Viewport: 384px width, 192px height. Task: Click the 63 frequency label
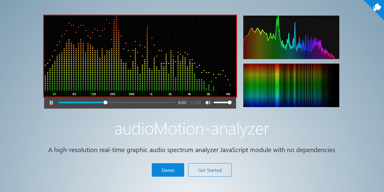click(x=74, y=94)
